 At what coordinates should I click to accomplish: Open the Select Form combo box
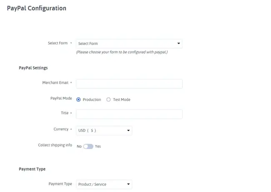point(125,43)
